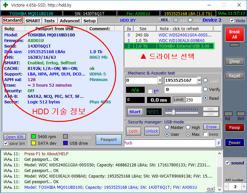Click the red Passp button
This screenshot has height=193, width=247.
tap(235, 128)
